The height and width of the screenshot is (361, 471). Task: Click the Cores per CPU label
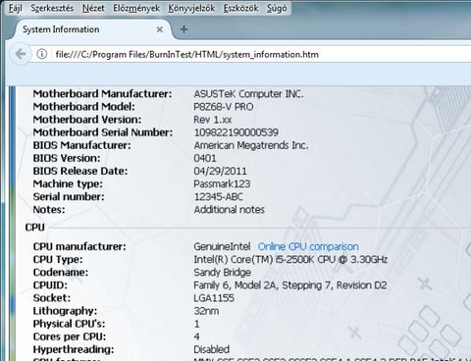click(x=70, y=336)
